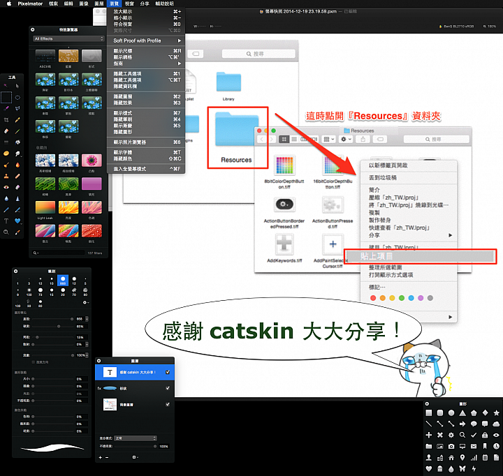503x476 pixels.
Task: Select the Red Eye tool
Action: point(6,187)
